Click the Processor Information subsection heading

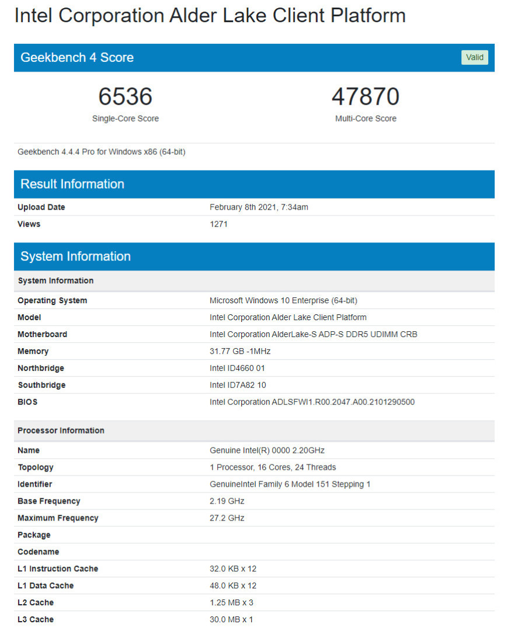(x=61, y=431)
